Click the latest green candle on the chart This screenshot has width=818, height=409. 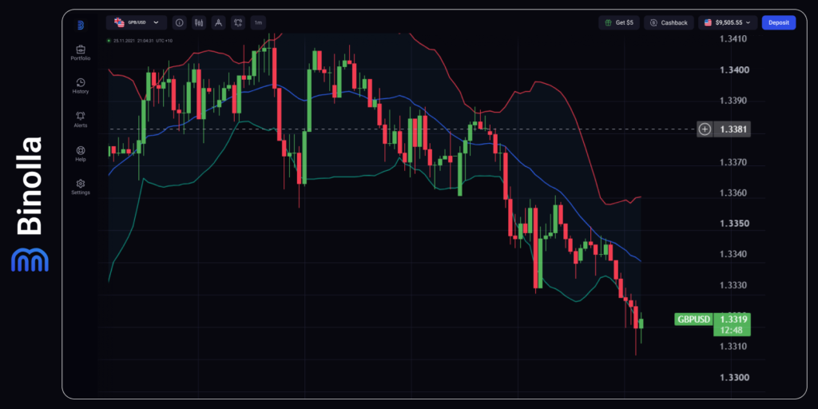pos(641,324)
